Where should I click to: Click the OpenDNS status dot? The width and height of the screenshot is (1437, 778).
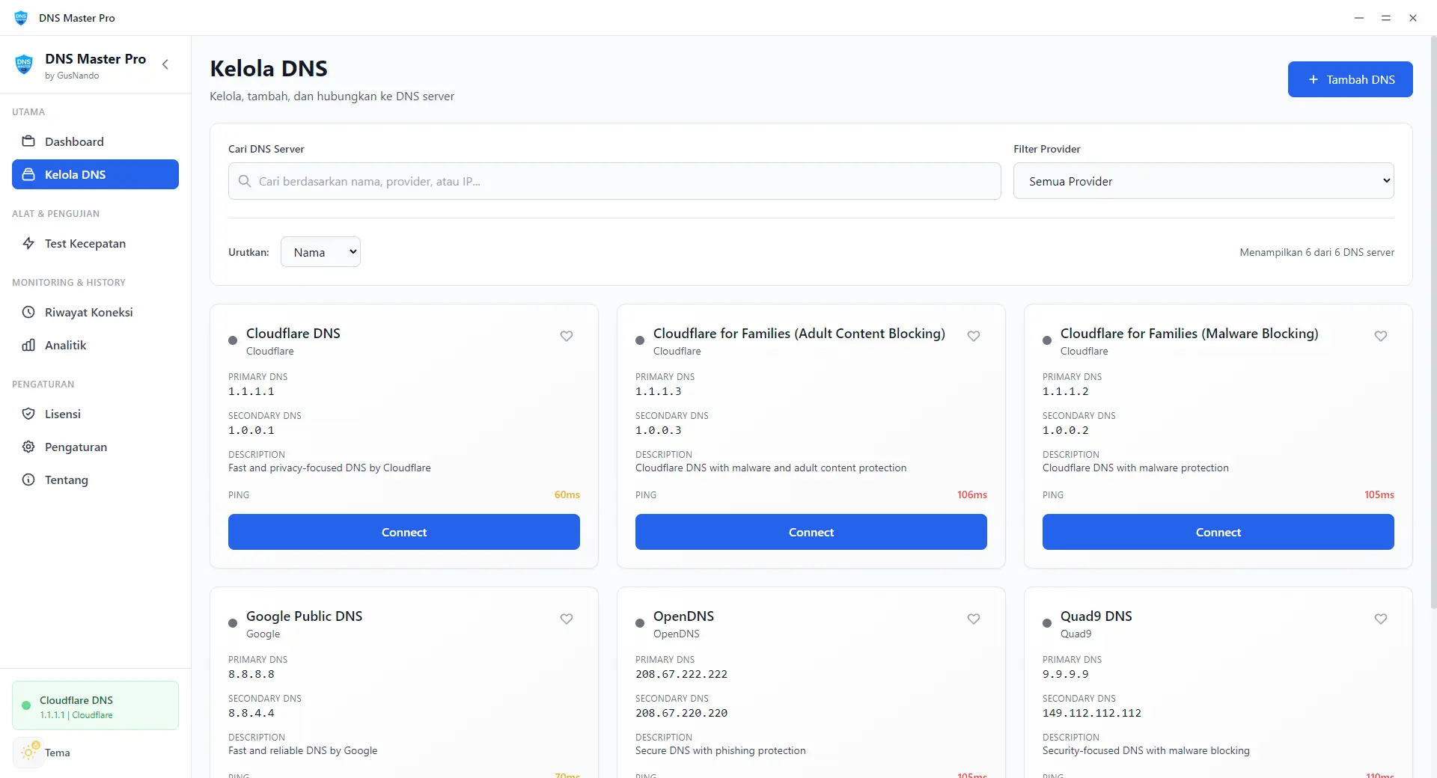(640, 623)
